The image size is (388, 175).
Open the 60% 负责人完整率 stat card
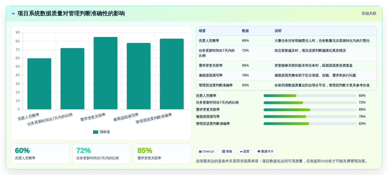[x=40, y=154]
